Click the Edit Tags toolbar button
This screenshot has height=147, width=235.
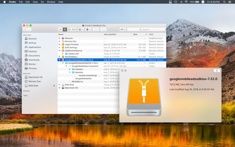(x=103, y=30)
